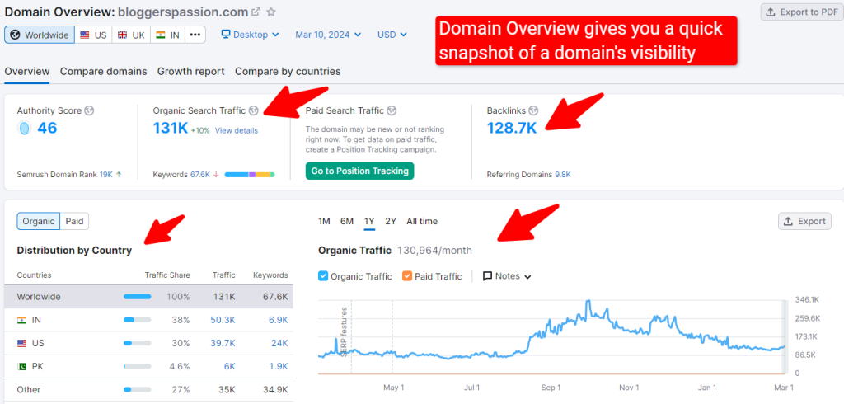Select 2Y time range
844x404 pixels.
coord(391,222)
